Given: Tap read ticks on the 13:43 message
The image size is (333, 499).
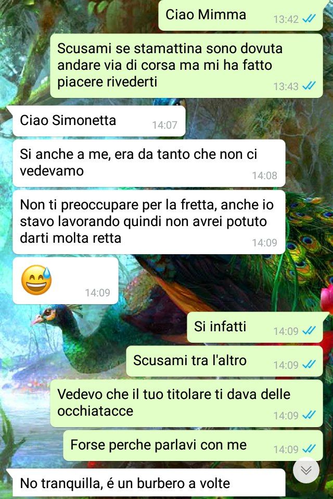Looking at the screenshot, I should (x=309, y=86).
